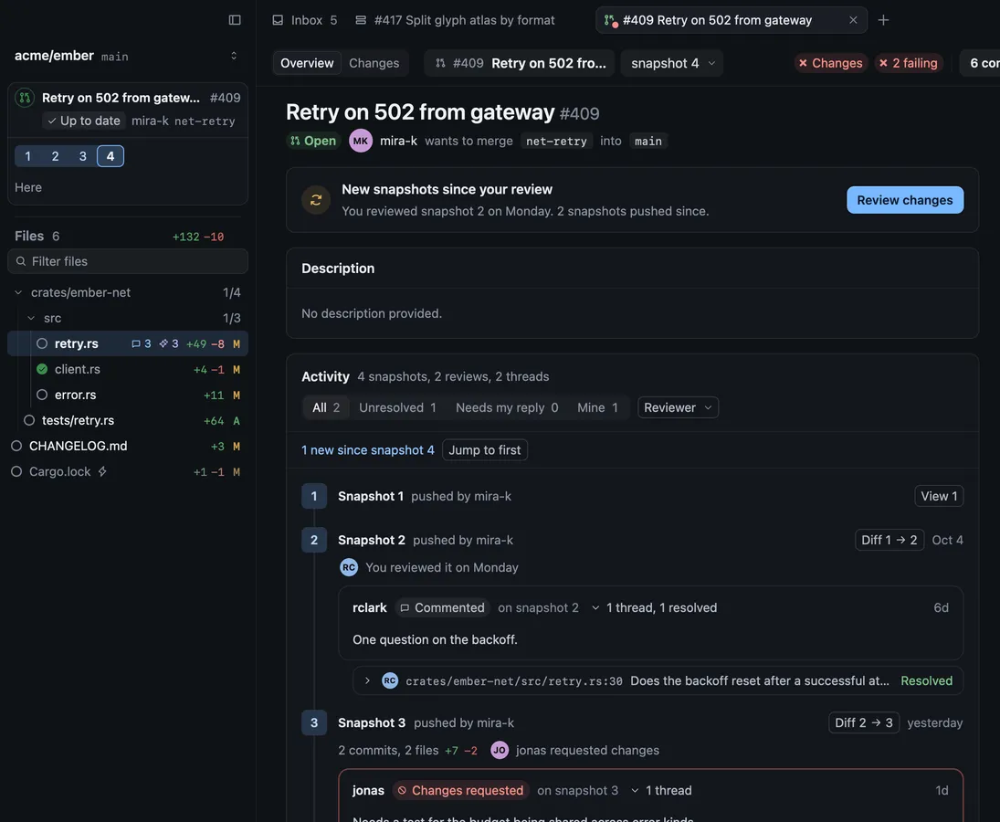Viewport: 1000px width, 822px height.
Task: Open the acme/ember repository switcher
Action: click(x=234, y=56)
